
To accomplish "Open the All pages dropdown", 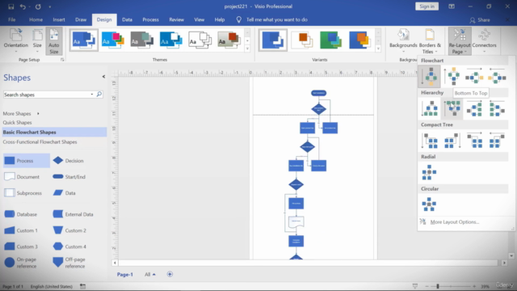I will click(x=149, y=274).
